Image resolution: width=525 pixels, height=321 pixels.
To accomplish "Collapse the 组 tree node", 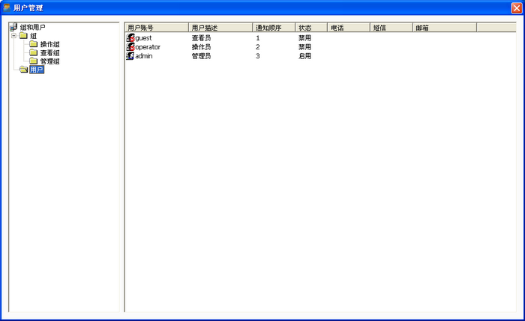I will click(x=13, y=36).
